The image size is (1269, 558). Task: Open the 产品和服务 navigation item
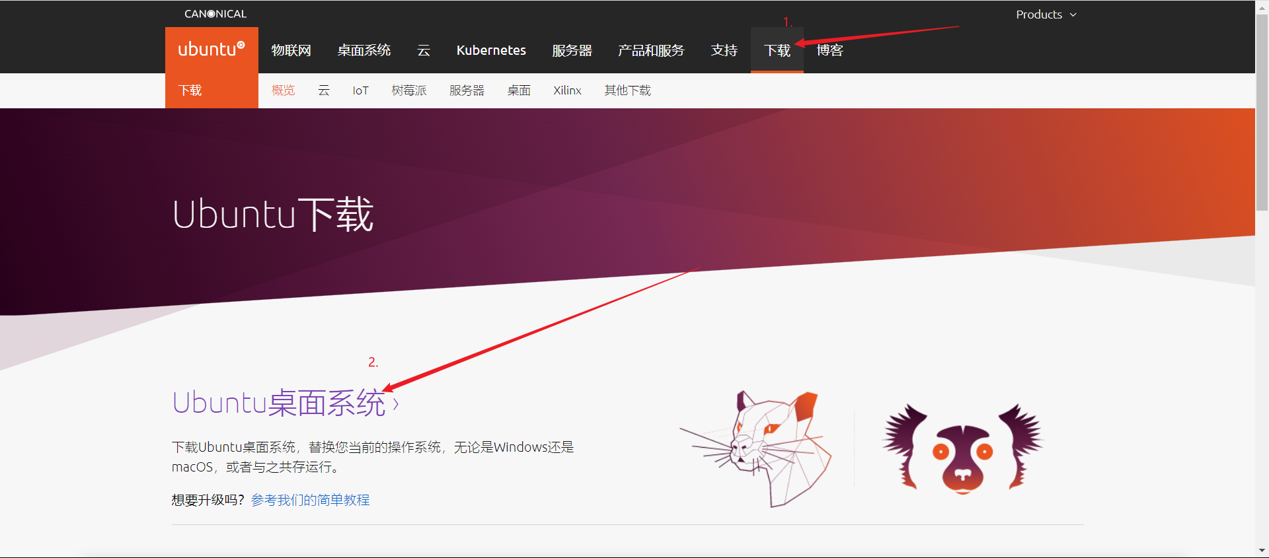pos(651,50)
